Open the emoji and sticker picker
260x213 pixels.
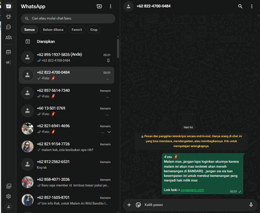tap(138, 205)
